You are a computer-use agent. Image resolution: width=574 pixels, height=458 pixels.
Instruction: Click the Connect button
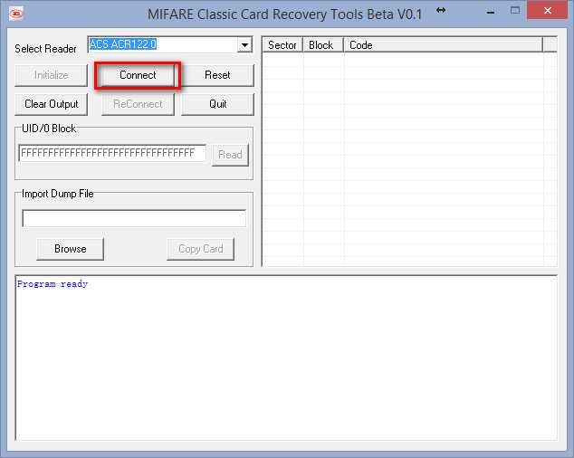click(138, 75)
